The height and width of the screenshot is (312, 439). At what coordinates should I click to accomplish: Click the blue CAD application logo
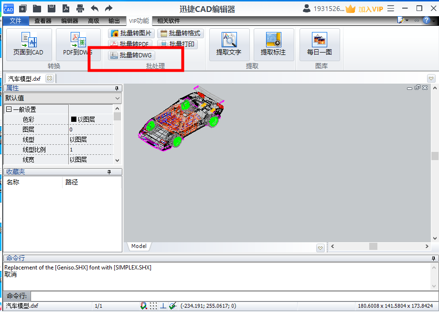pos(9,9)
